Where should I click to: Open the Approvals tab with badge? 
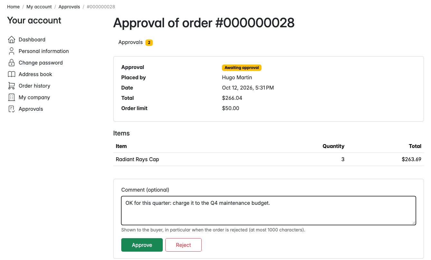(135, 42)
